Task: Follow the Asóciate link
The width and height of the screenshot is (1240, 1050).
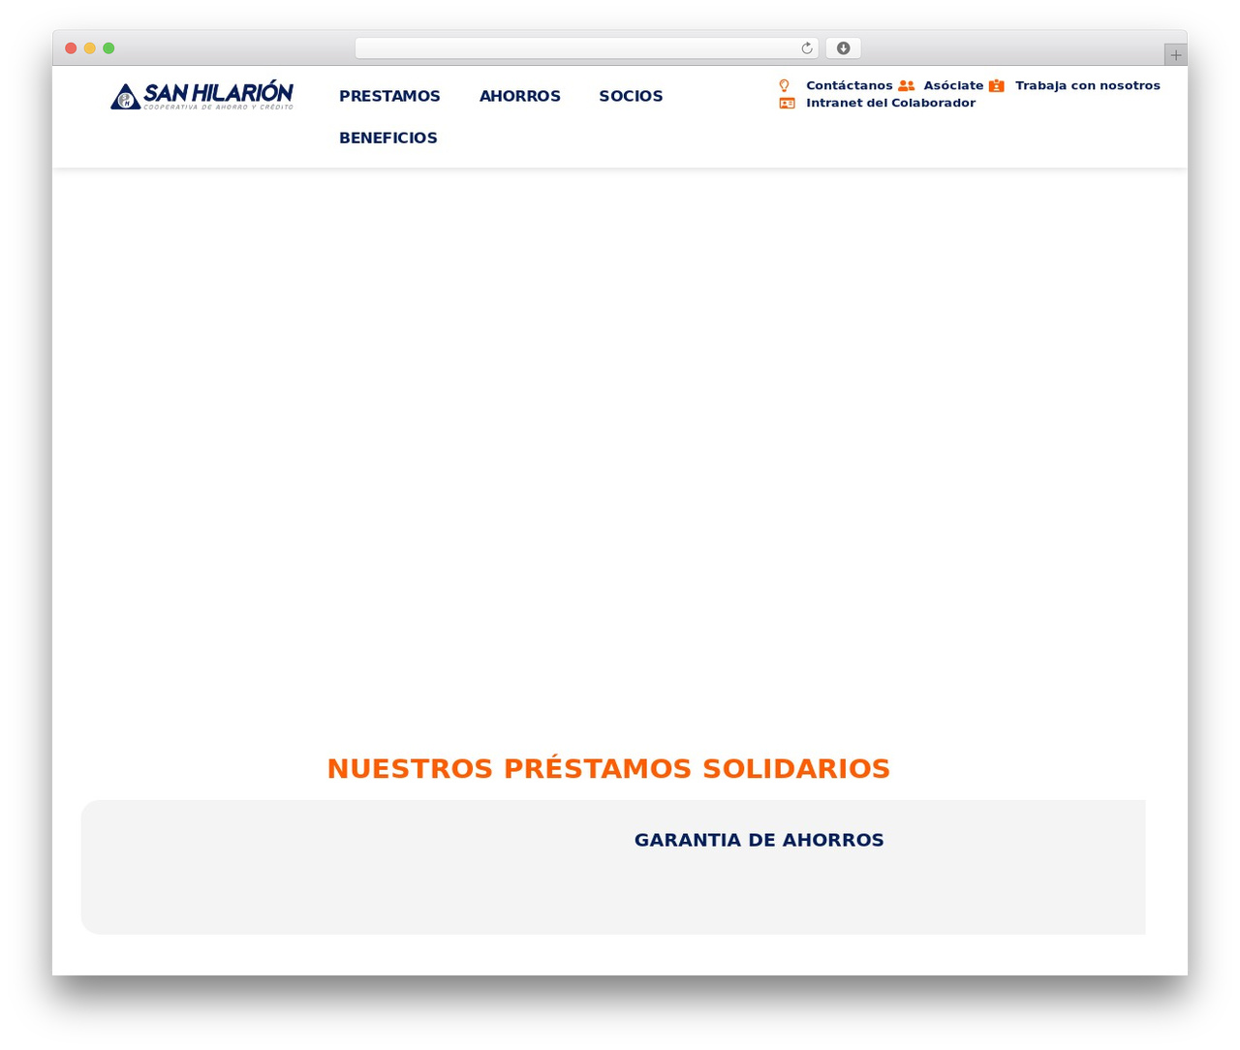Action: pyautogui.click(x=953, y=85)
